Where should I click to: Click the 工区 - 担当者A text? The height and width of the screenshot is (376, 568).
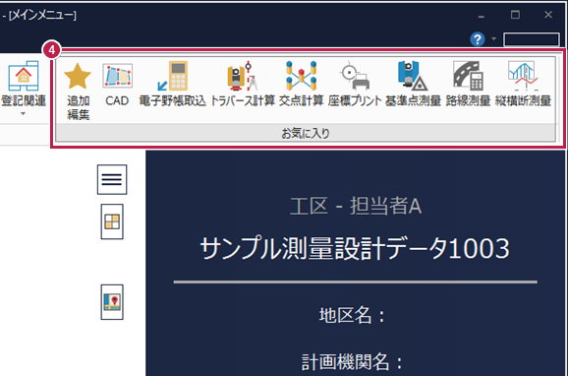point(356,206)
